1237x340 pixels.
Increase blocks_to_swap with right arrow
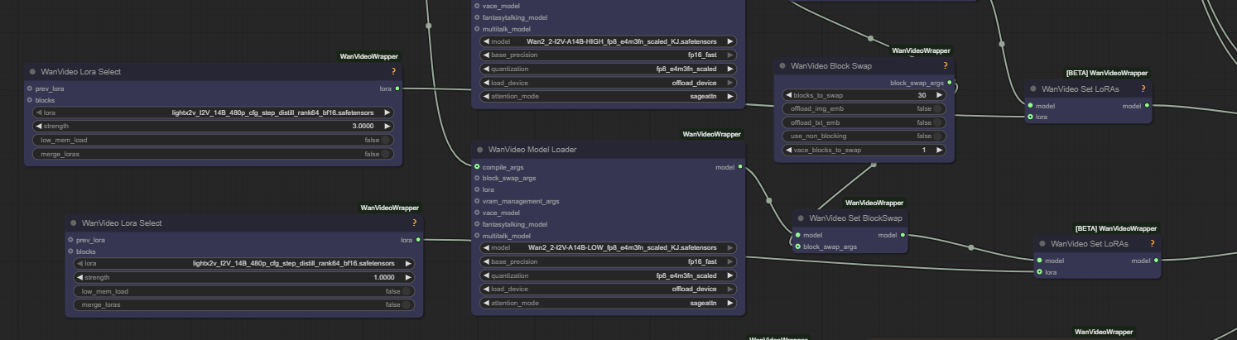(x=939, y=95)
